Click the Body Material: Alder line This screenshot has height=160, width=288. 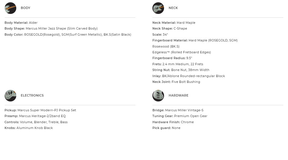[x=21, y=23]
